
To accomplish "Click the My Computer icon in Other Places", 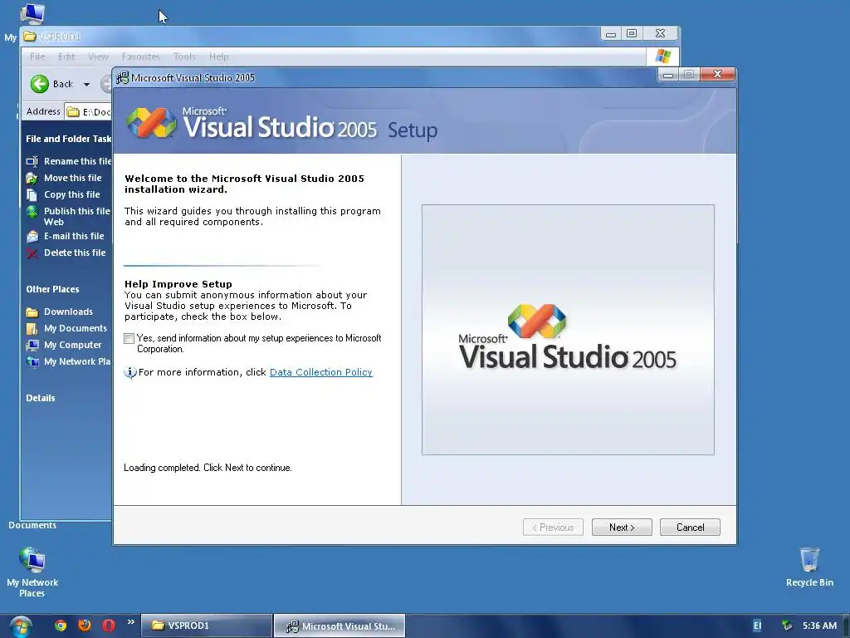I will coord(32,345).
